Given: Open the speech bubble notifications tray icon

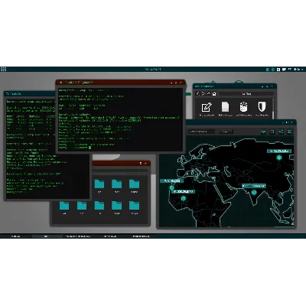Looking at the screenshot, I should pos(284,70).
